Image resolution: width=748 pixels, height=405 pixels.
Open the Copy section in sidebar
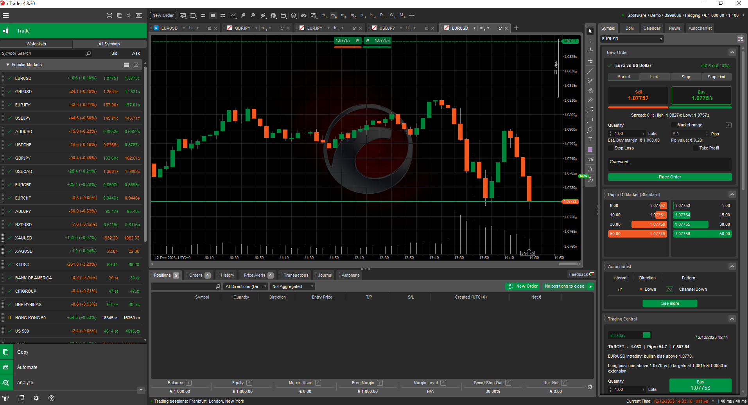coord(74,352)
